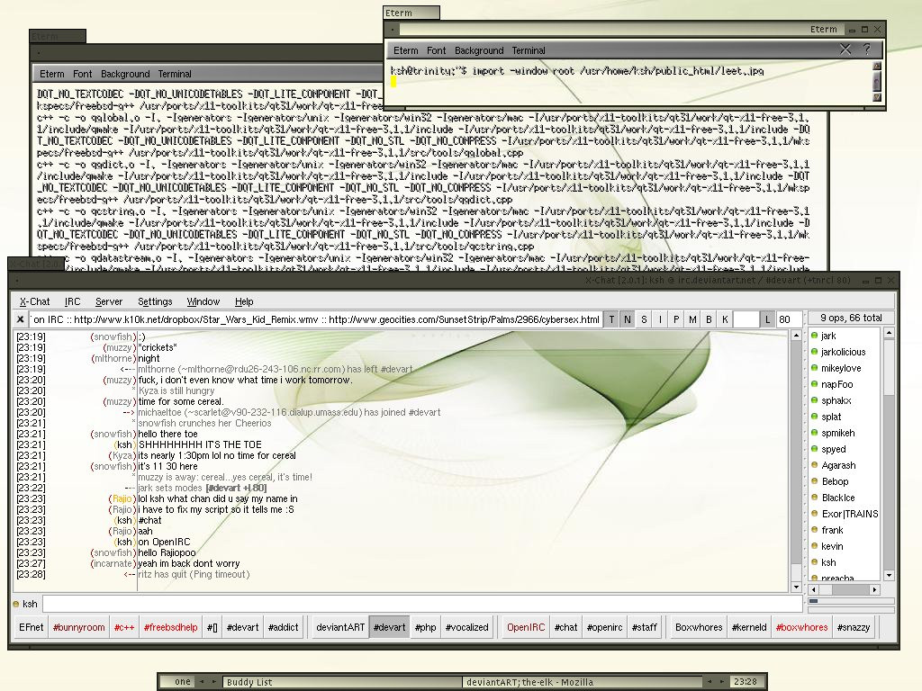Switch to the deviantART Mozilla taskbar entry
Viewport: 922px width, 691px height.
583,682
